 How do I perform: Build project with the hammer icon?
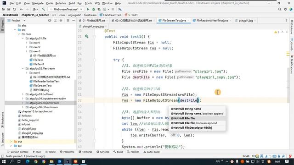[x=43, y=9]
